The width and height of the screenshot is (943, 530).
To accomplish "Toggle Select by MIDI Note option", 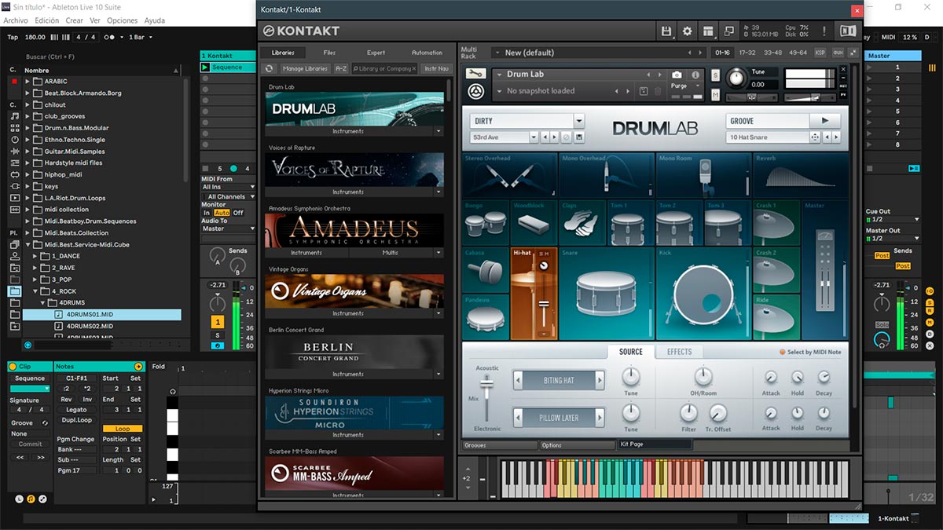I will (810, 352).
